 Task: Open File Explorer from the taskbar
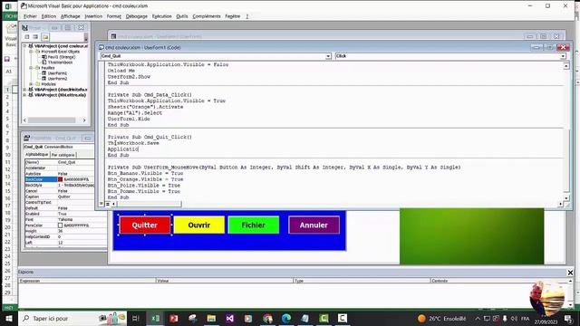tap(211, 318)
